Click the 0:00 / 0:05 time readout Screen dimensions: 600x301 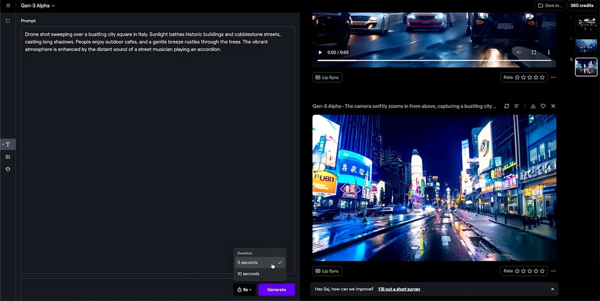338,52
